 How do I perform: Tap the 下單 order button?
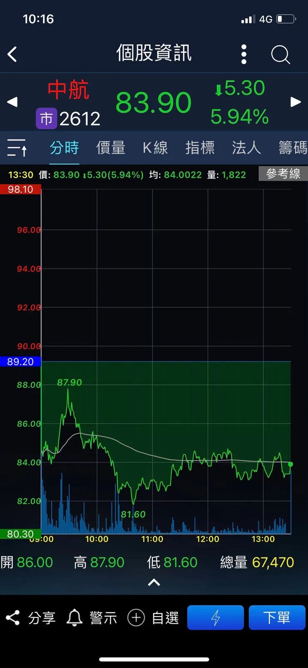[x=277, y=618]
